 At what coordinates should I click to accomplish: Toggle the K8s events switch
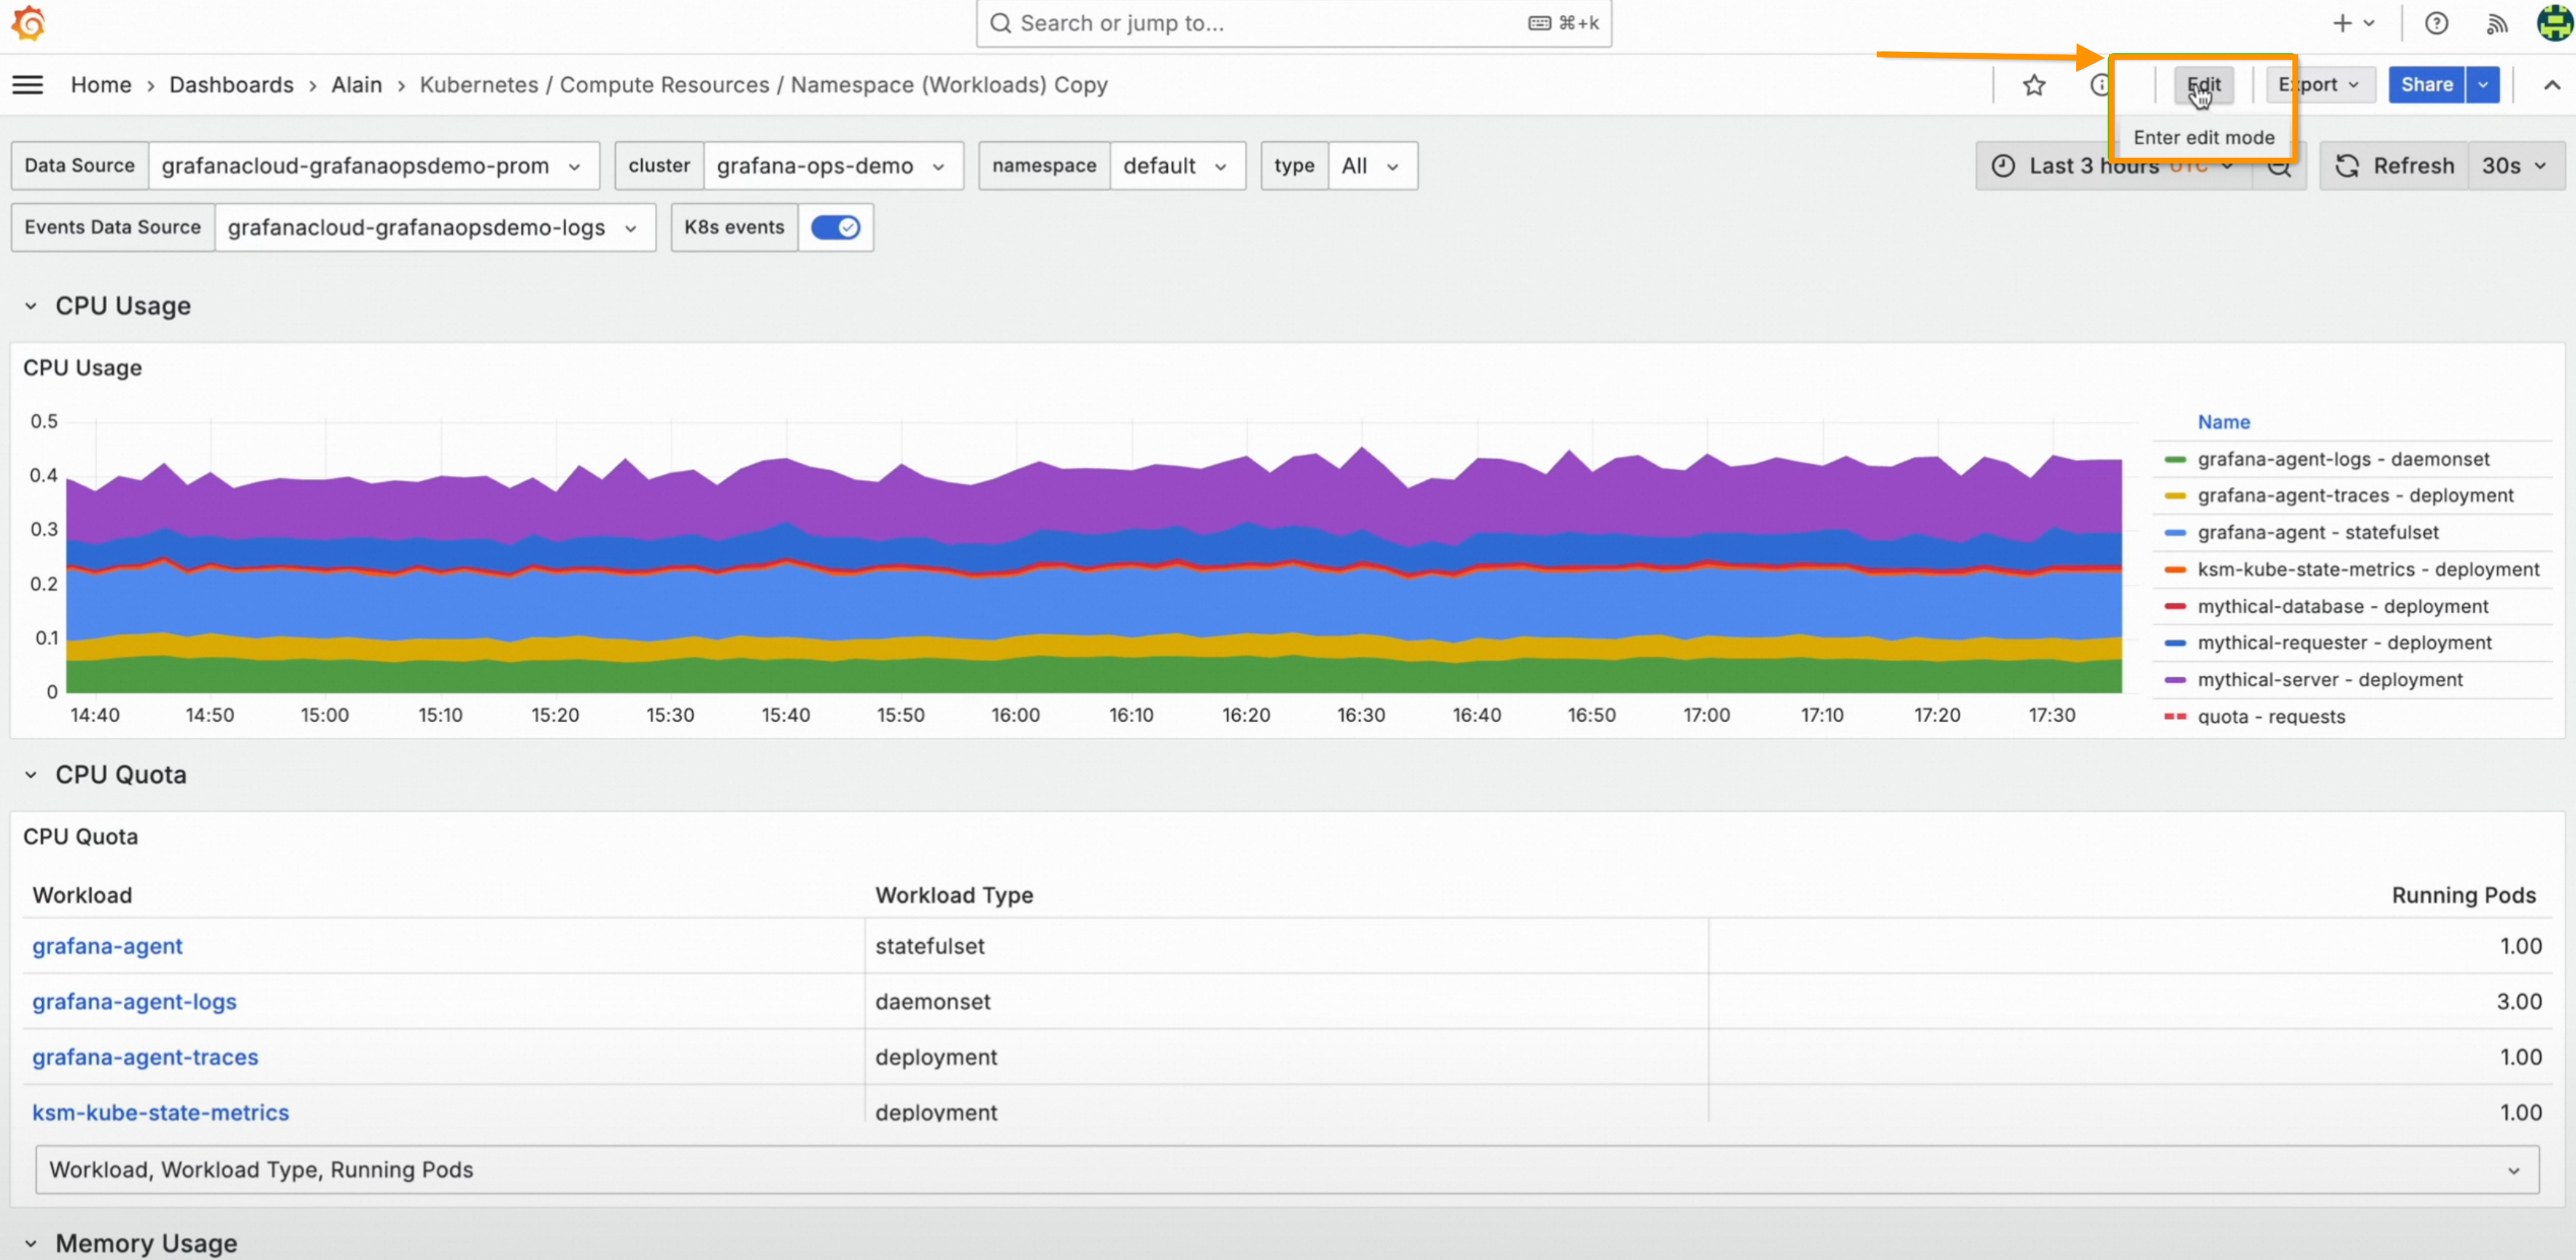tap(835, 228)
